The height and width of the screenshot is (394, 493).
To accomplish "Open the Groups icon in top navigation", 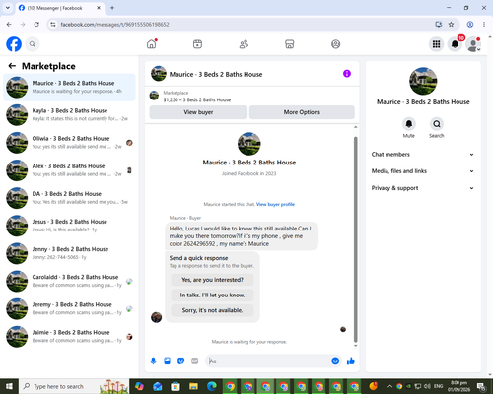I will click(x=335, y=44).
